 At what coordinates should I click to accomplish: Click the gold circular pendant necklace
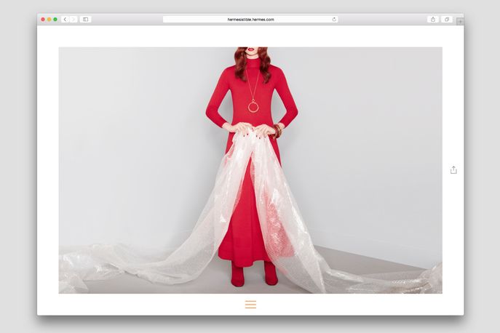pos(253,107)
